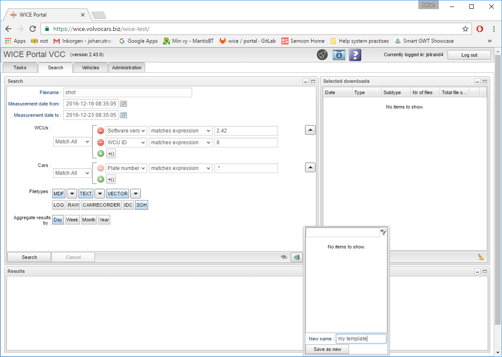Select Week aggregation option
Viewport: 502px width, 357px height.
click(x=72, y=220)
